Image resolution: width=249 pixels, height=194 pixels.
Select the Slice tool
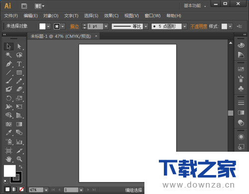19,151
